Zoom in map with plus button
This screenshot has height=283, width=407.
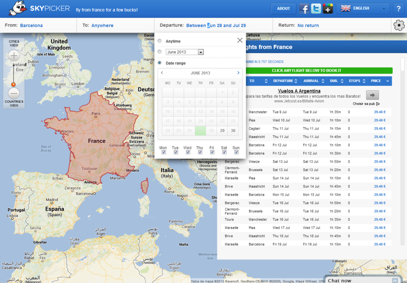click(14, 56)
